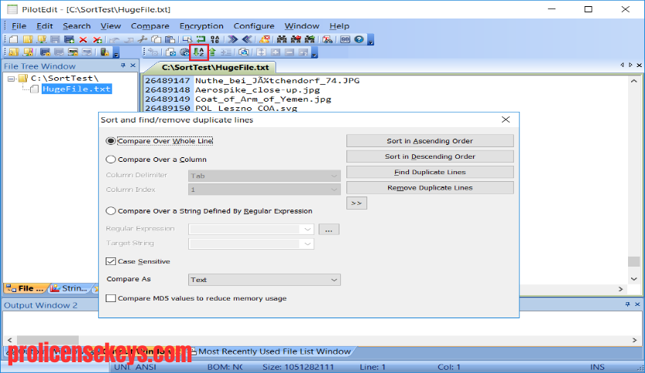Click editor line Aerospike_close-up.jpg
The width and height of the screenshot is (645, 373).
[x=257, y=90]
